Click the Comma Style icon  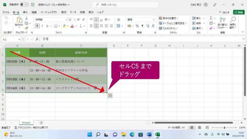pos(142,26)
